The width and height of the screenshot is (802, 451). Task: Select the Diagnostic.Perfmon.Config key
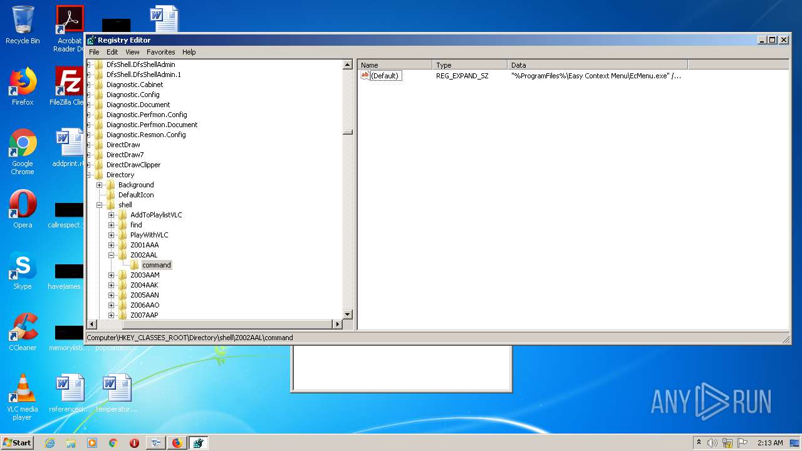pos(147,115)
